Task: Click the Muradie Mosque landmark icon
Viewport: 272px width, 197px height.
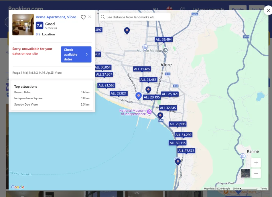Action: 165,50
